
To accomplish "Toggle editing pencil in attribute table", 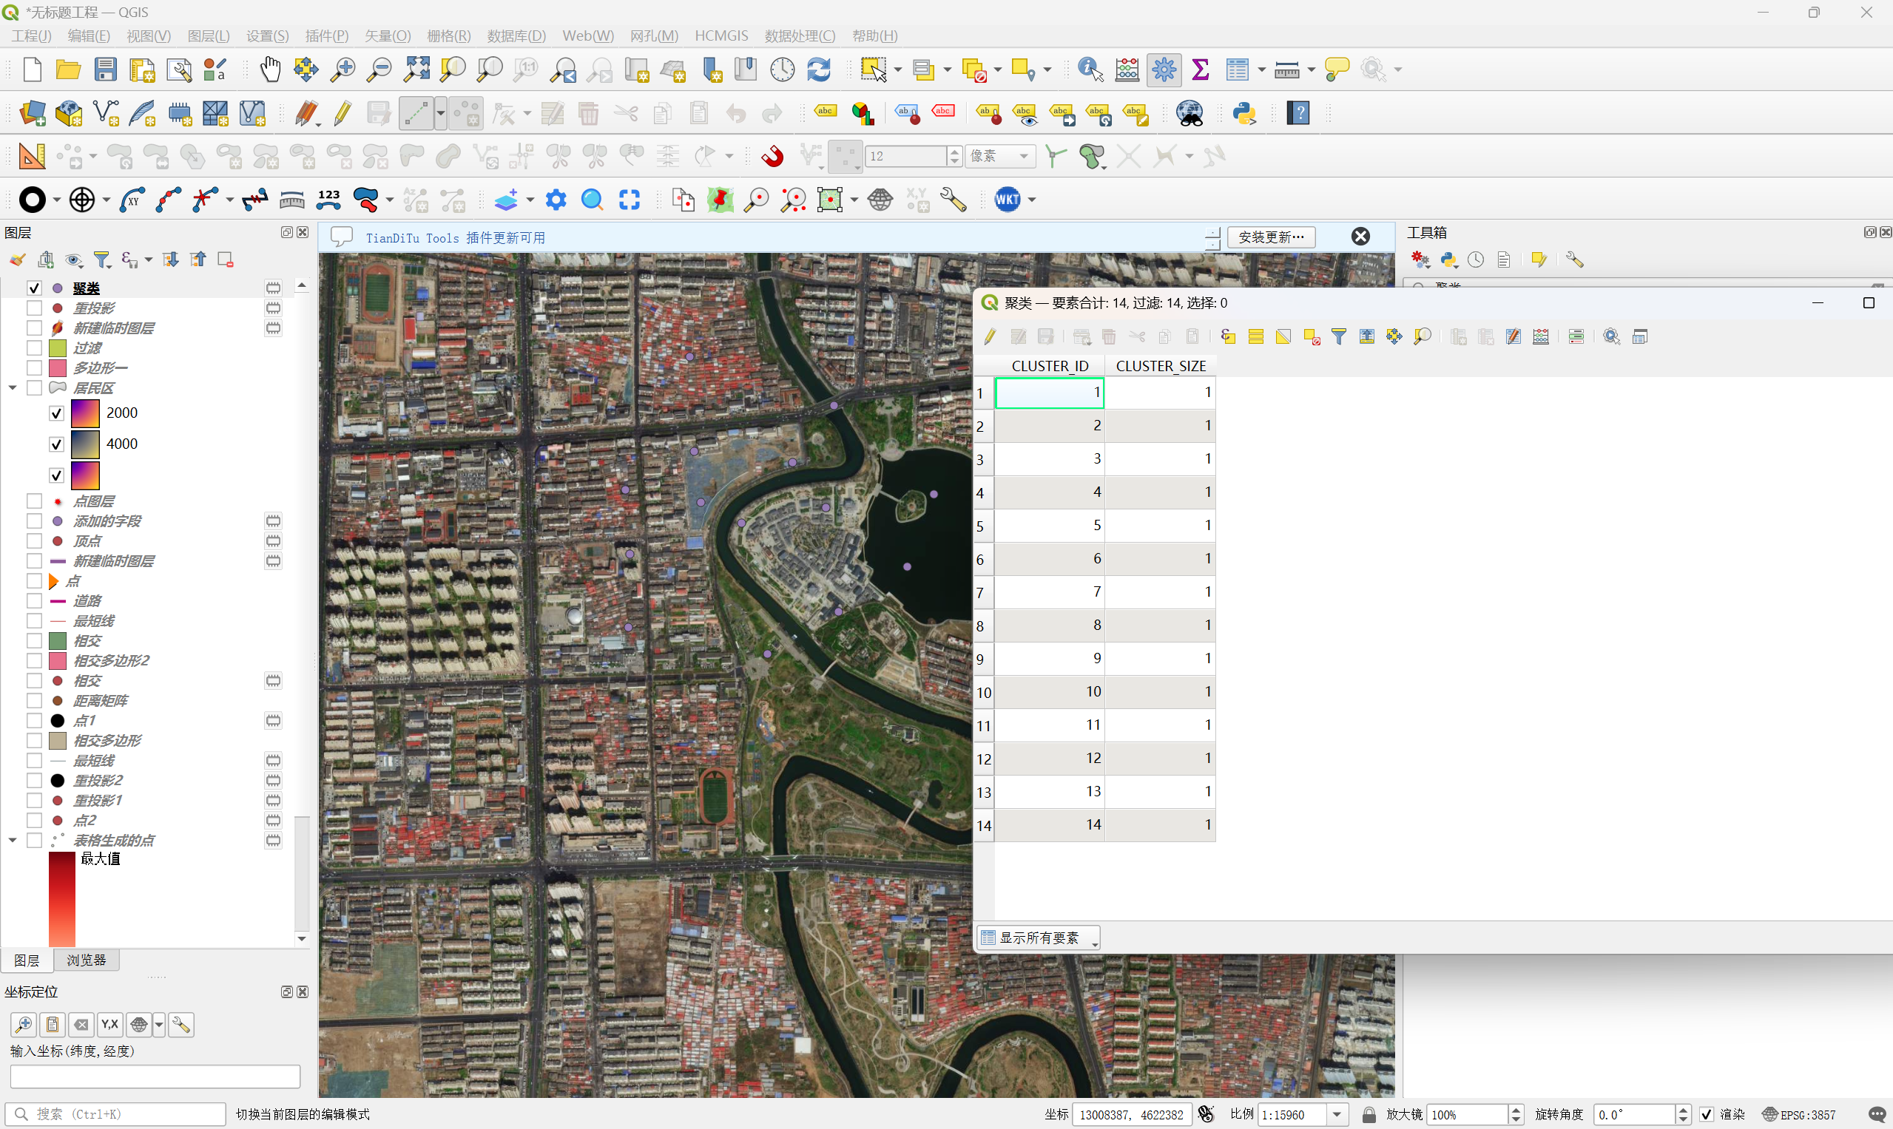I will tap(991, 336).
